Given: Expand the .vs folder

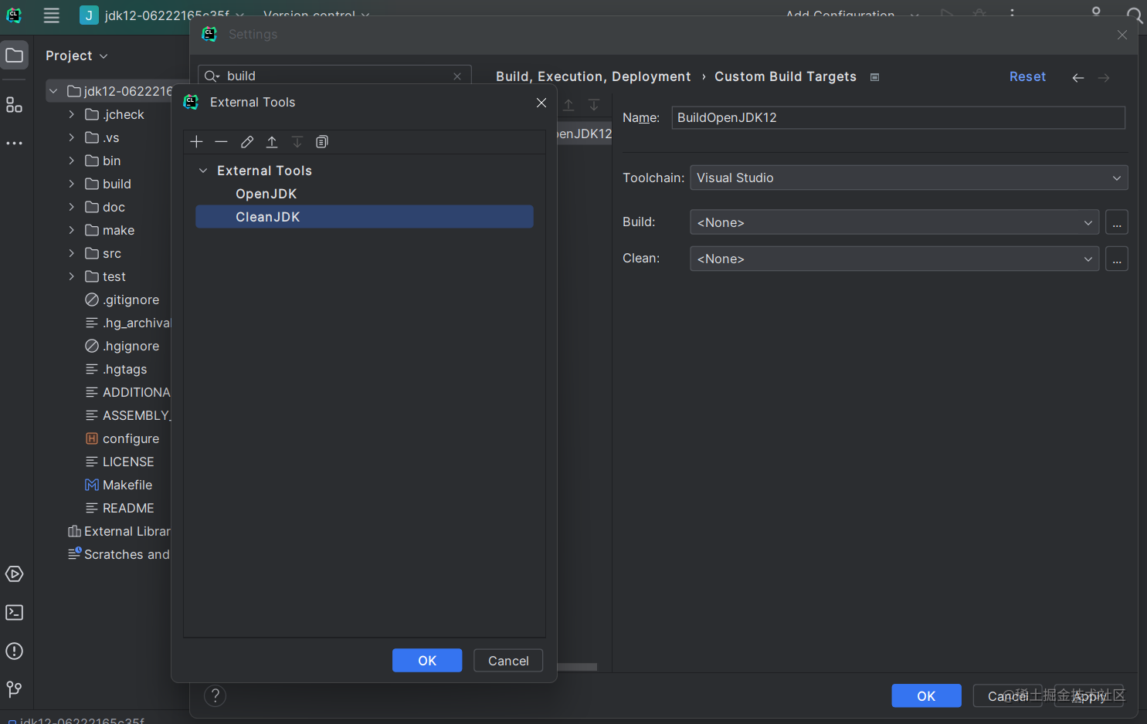Looking at the screenshot, I should click(72, 137).
